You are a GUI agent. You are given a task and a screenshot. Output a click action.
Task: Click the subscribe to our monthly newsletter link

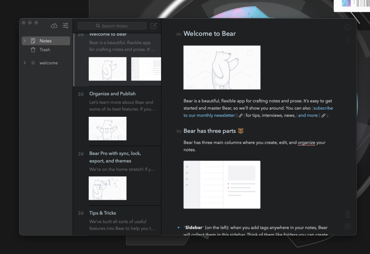tap(209, 115)
